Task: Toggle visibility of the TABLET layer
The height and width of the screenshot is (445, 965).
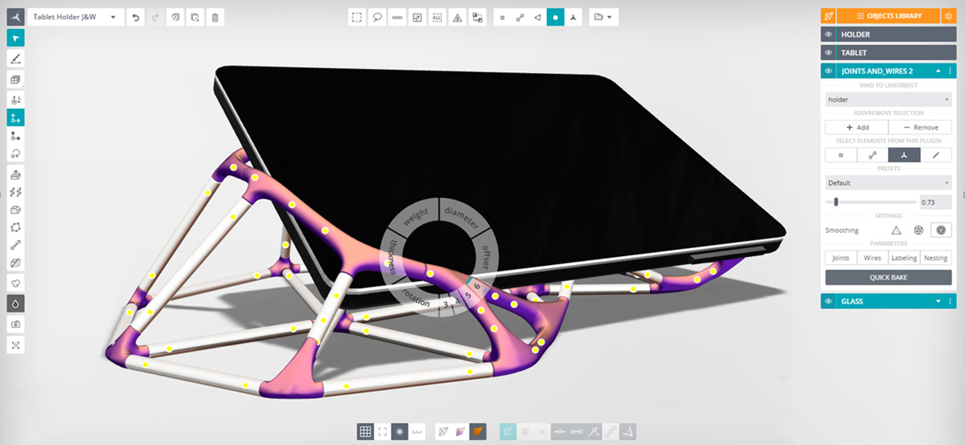Action: (829, 53)
